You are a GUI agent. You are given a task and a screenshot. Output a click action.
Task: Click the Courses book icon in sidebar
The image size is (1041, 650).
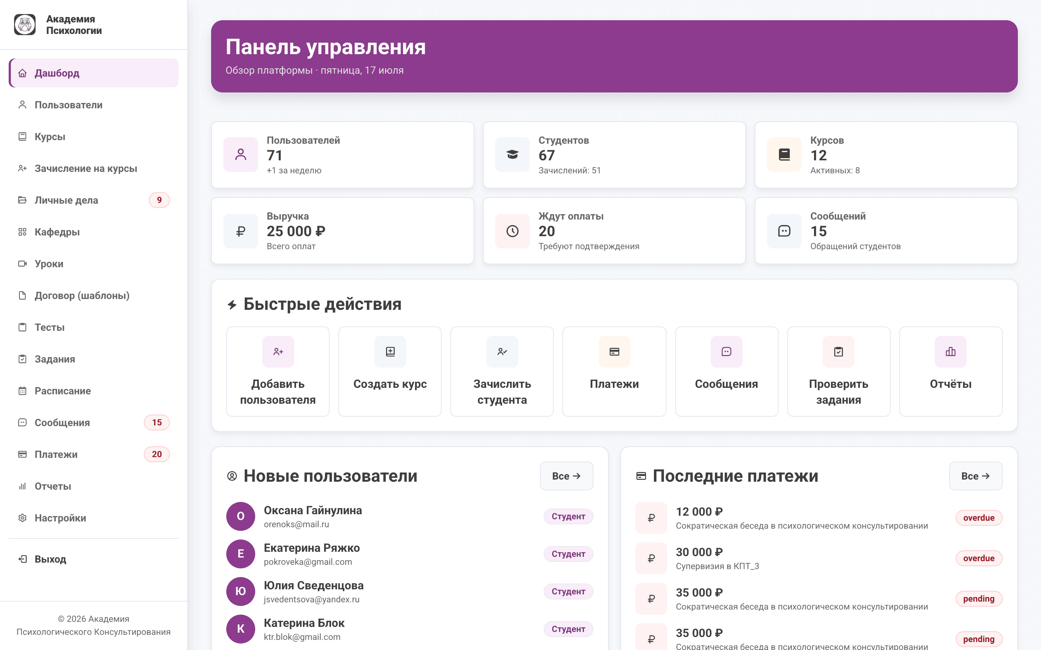click(22, 137)
